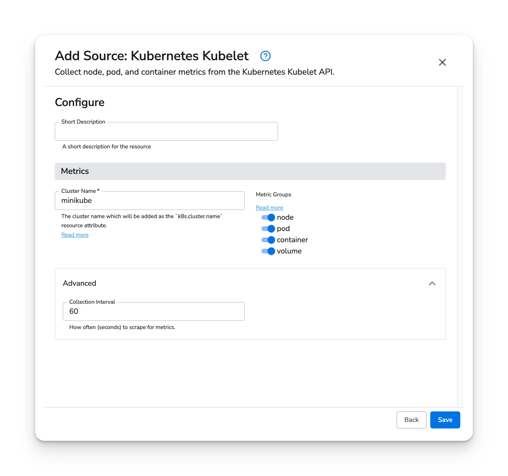Close the Add Source dialog
Image resolution: width=508 pixels, height=476 pixels.
coord(443,62)
